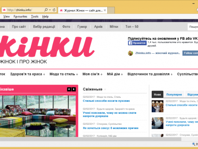The image size is (198, 149).
Task: Expand Моя сім'я menu
Action: 92,74
